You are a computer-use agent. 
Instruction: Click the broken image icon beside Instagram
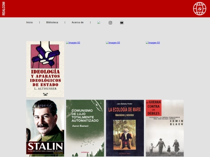pyautogui.click(x=99, y=22)
